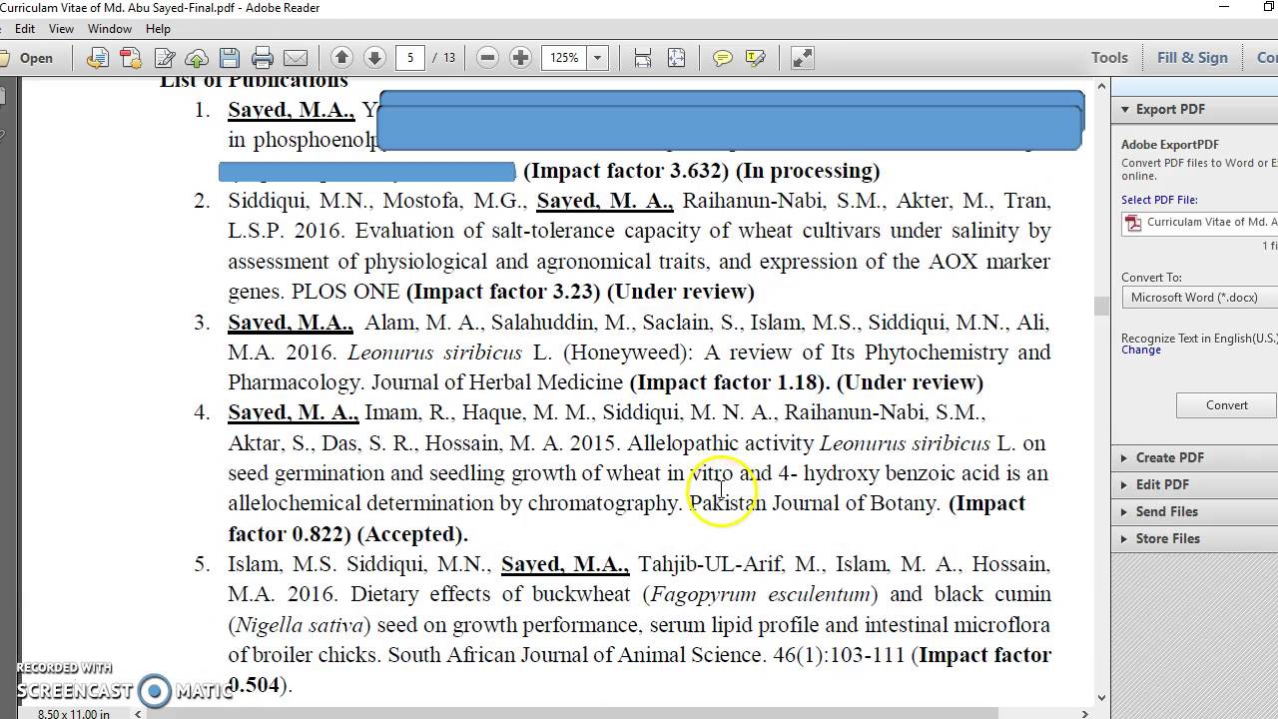This screenshot has height=719, width=1278.
Task: Click the left navigation pane icon
Action: pyautogui.click(x=2, y=97)
